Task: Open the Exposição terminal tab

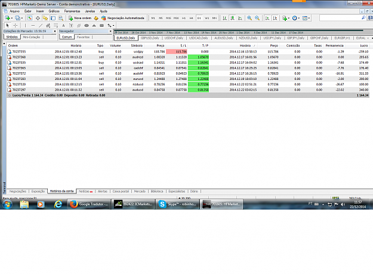Action: (38, 191)
